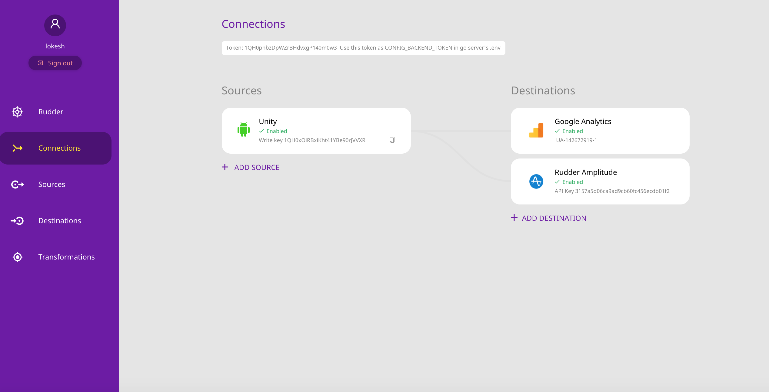Click ADD DESTINATION link
The width and height of the screenshot is (769, 392).
click(554, 218)
